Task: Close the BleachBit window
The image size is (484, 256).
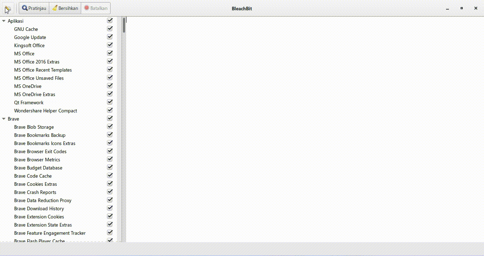Action: pos(476,8)
